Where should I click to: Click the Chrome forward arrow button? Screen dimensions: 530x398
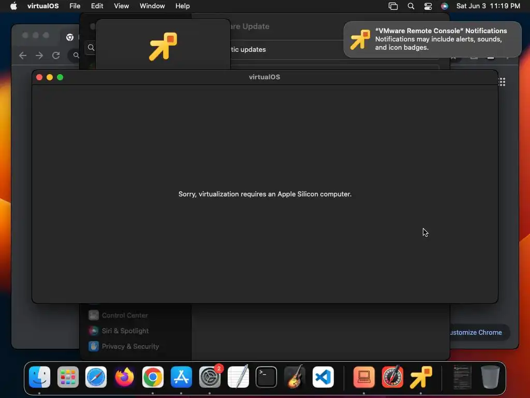click(39, 55)
